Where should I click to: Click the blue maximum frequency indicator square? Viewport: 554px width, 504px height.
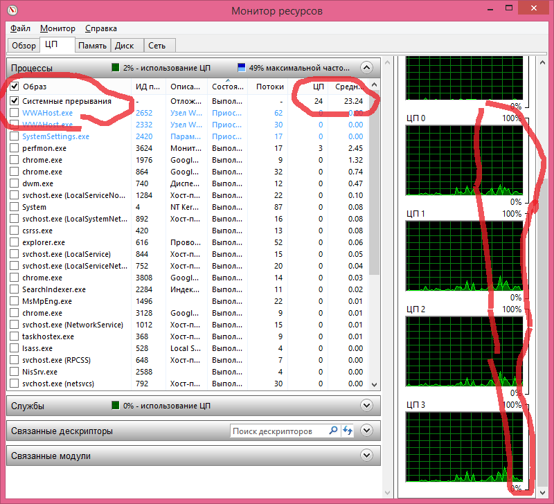coord(241,67)
